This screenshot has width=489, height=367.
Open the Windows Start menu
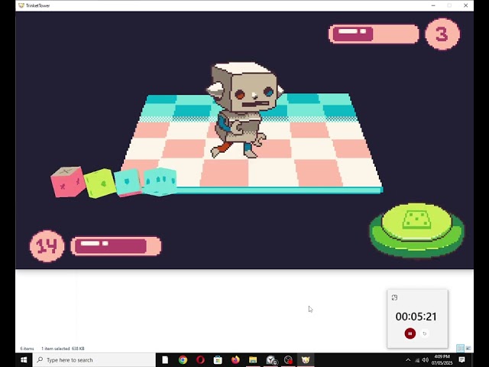pyautogui.click(x=24, y=360)
